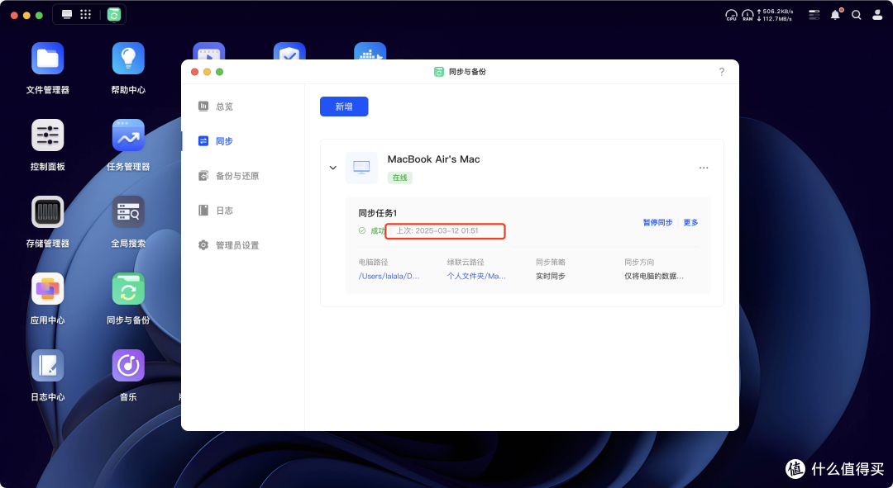Open the 帮助中心 lightbulb icon
Viewport: 893px width, 488px height.
point(128,59)
